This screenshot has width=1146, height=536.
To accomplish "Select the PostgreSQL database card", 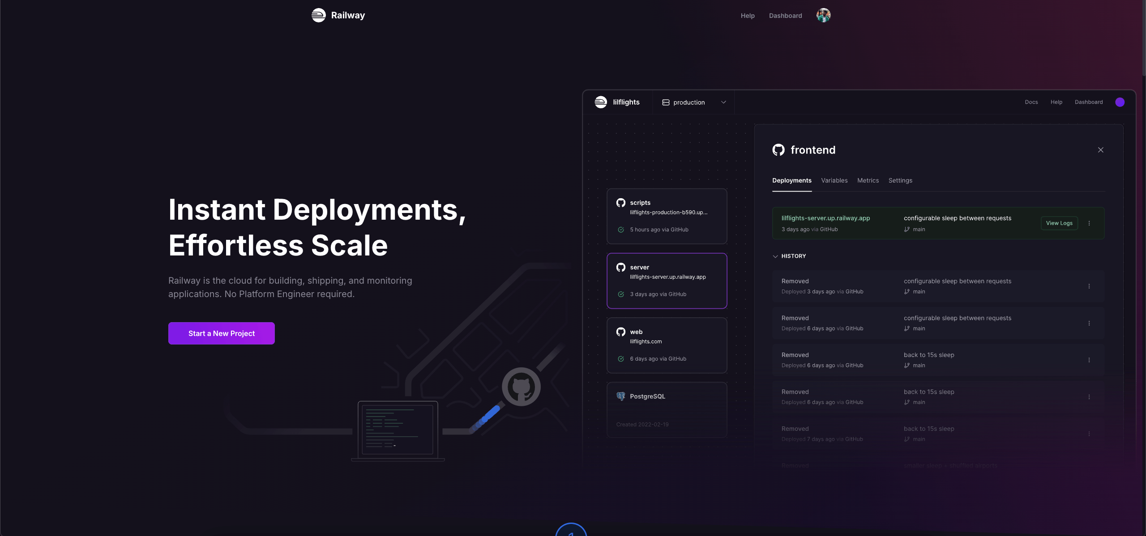I will (667, 410).
